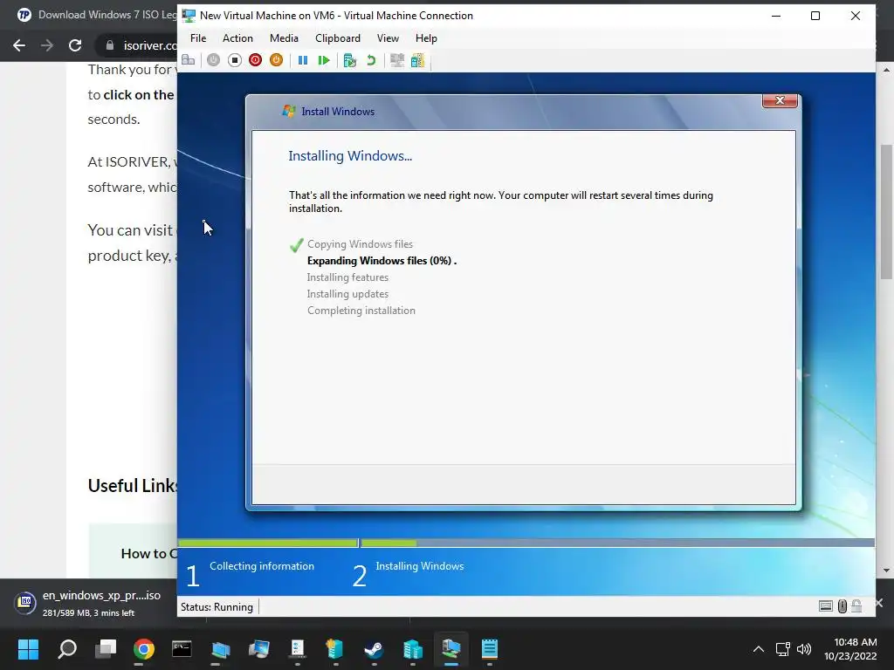Open Task View from the taskbar

(106, 649)
